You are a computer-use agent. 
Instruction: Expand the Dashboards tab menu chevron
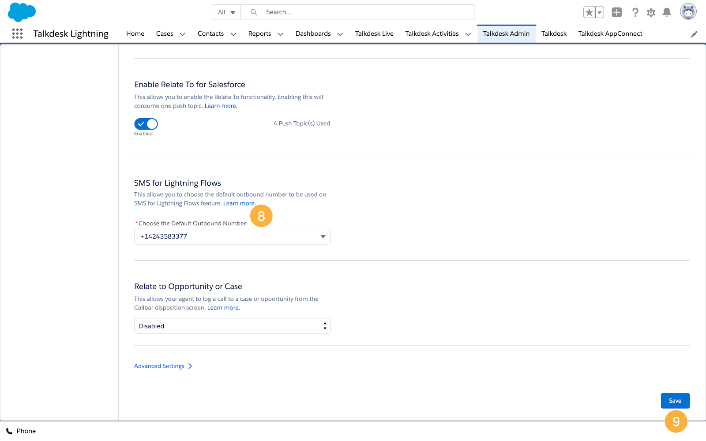tap(340, 34)
